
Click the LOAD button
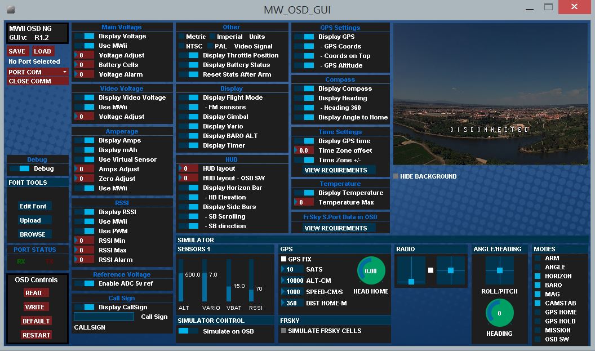42,51
